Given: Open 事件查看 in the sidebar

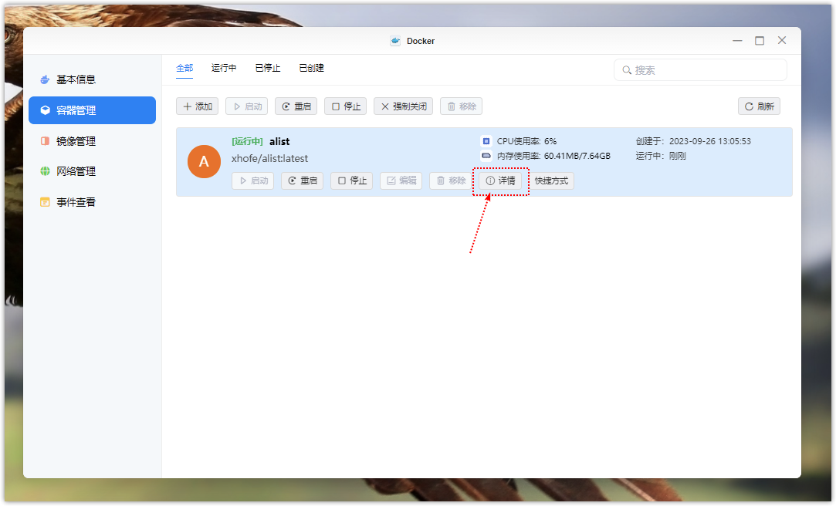Looking at the screenshot, I should (x=92, y=202).
